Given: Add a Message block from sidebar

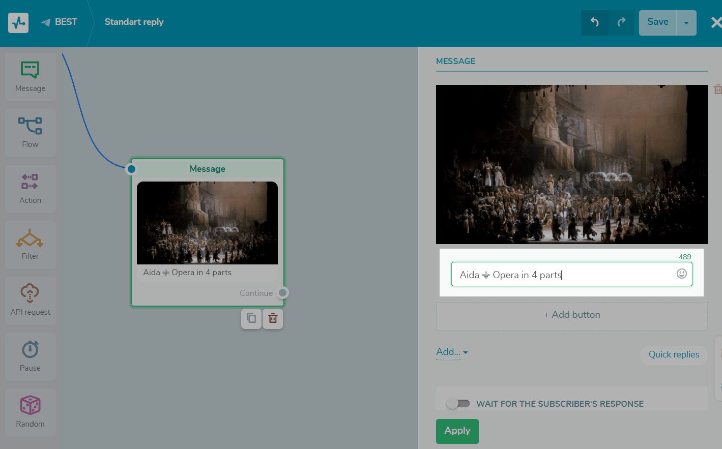Looking at the screenshot, I should tap(31, 77).
